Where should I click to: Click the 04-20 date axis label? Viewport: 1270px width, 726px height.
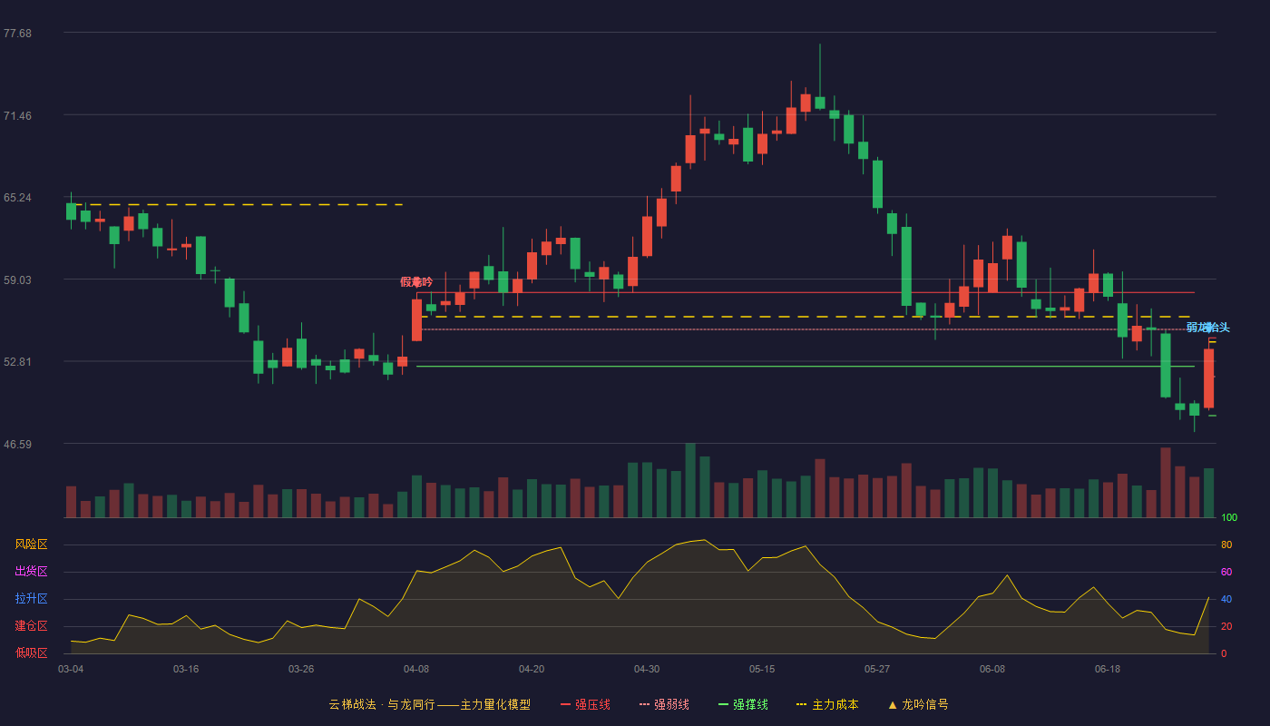click(532, 669)
